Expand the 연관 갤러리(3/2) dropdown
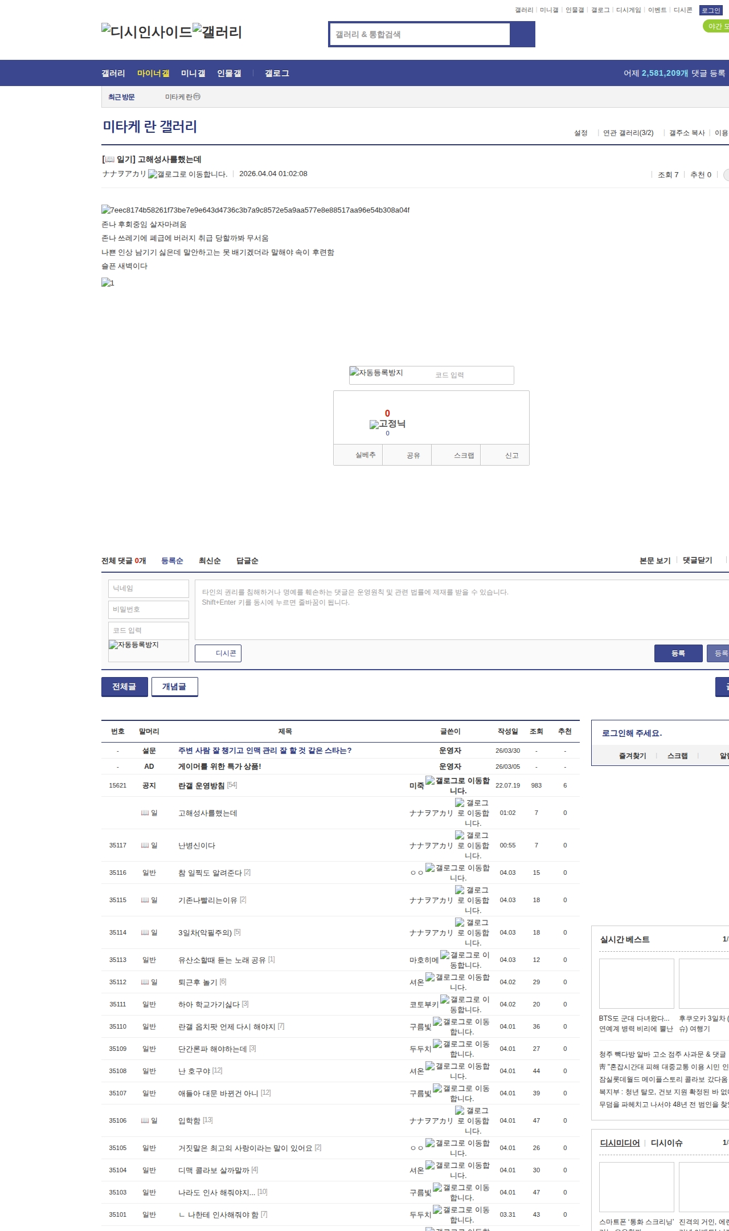Image resolution: width=729 pixels, height=1231 pixels. coord(628,133)
